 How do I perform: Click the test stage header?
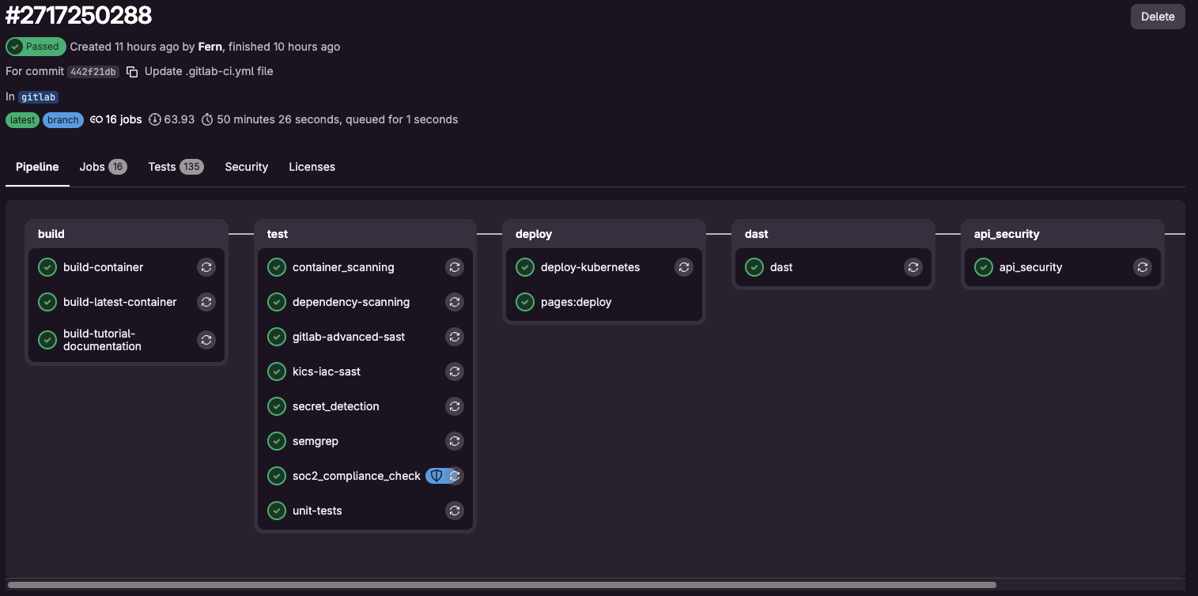click(278, 234)
